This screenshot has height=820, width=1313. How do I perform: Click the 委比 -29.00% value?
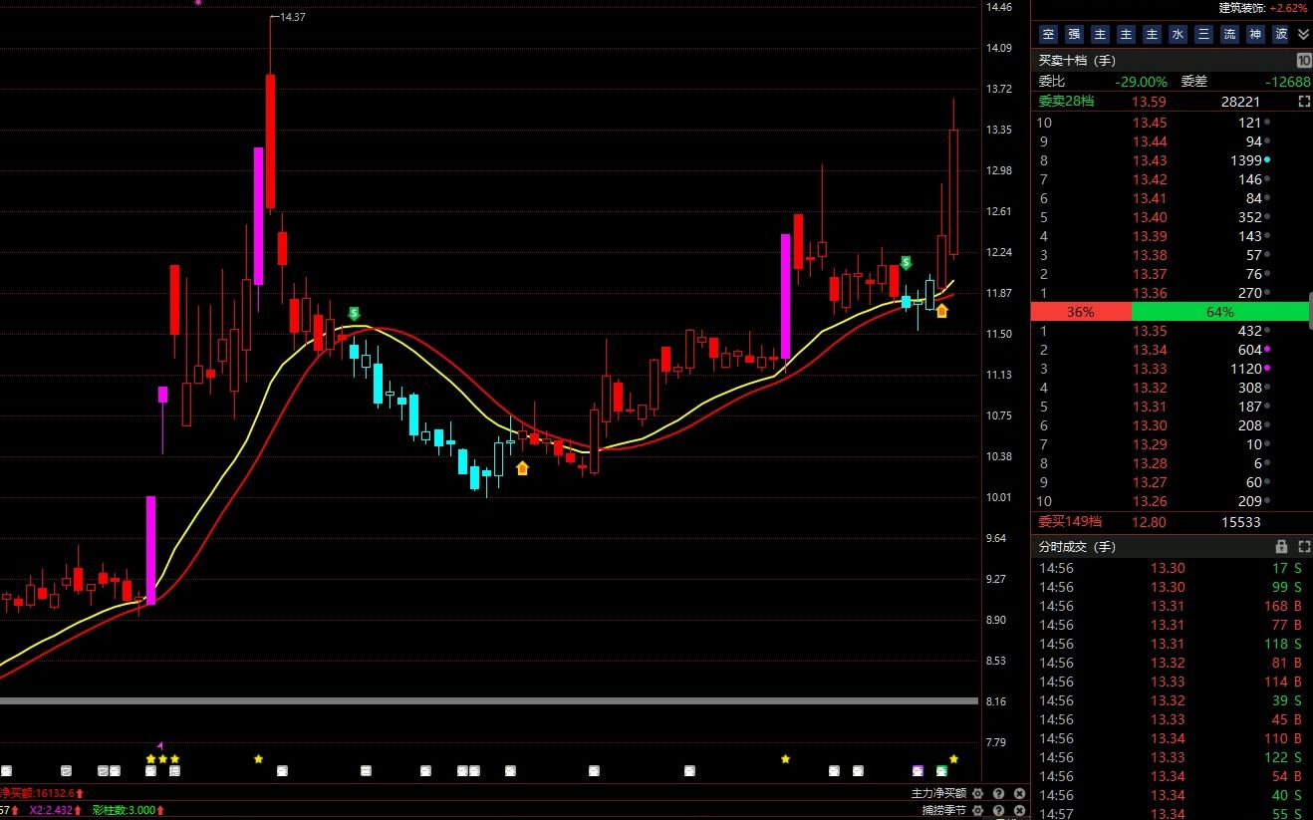[x=1141, y=82]
